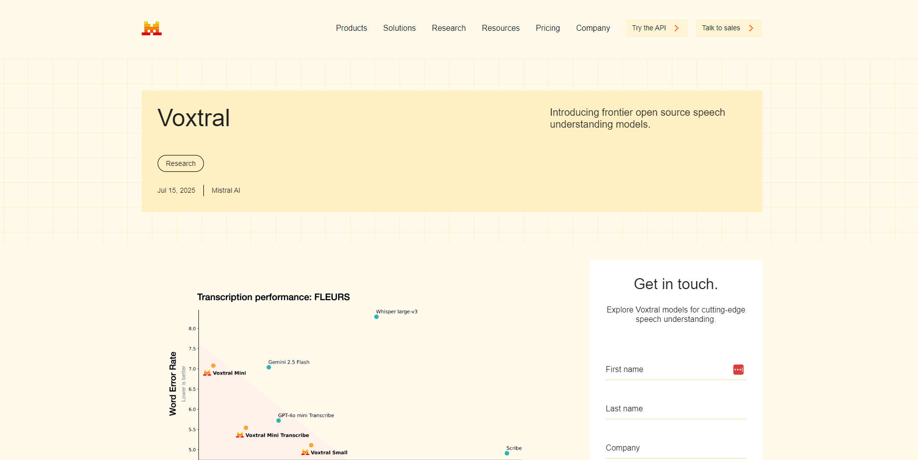Click the Voxtral Mini logo on the chart
918x460 pixels.
[207, 373]
